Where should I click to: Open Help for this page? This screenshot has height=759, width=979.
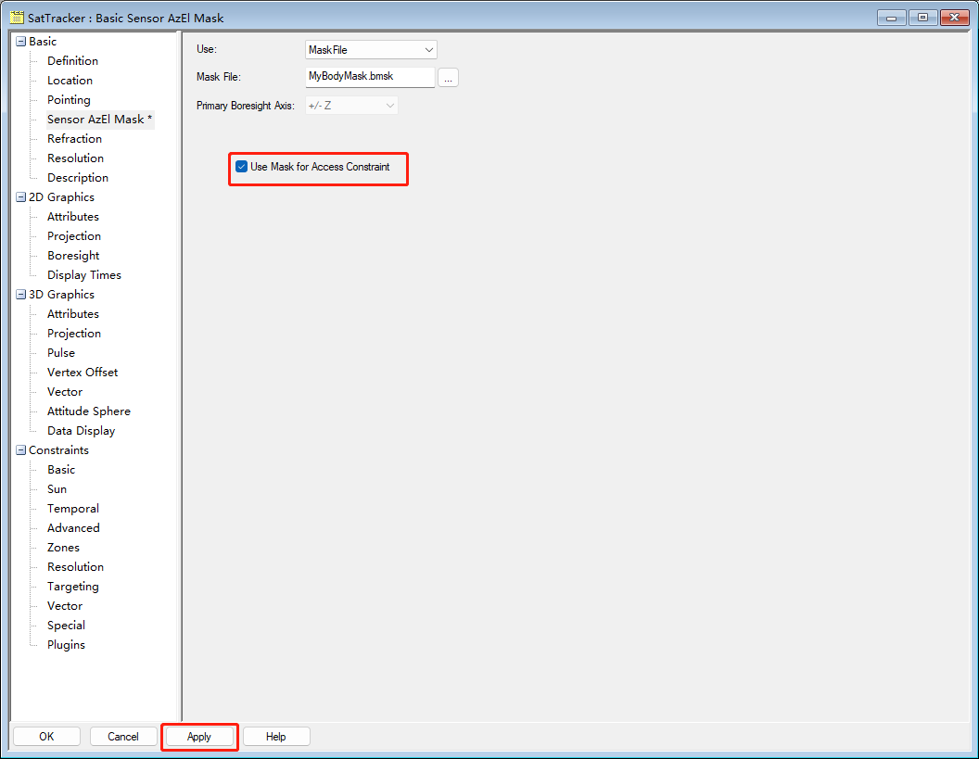pyautogui.click(x=276, y=737)
